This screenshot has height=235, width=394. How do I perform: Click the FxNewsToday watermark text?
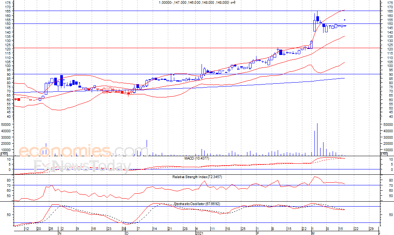tap(83, 166)
